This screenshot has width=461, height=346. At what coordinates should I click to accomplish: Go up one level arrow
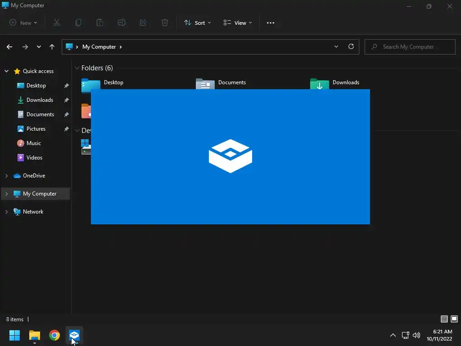52,47
